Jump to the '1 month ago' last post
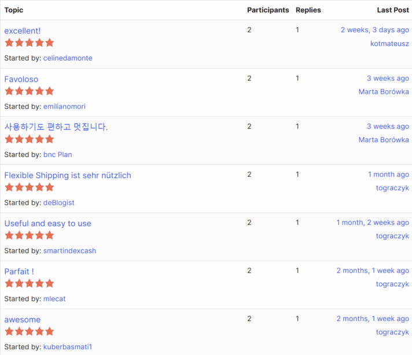Viewport: 412px width, 355px height. pyautogui.click(x=388, y=174)
